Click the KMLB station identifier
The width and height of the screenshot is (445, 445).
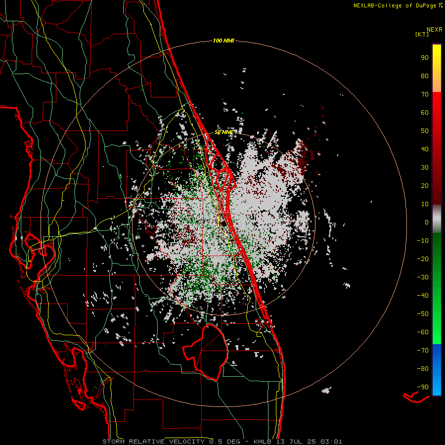(x=263, y=442)
